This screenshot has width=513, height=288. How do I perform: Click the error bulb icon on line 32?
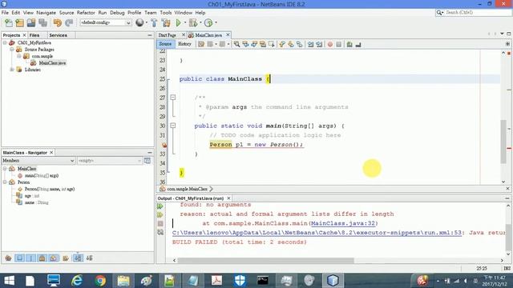click(x=164, y=145)
